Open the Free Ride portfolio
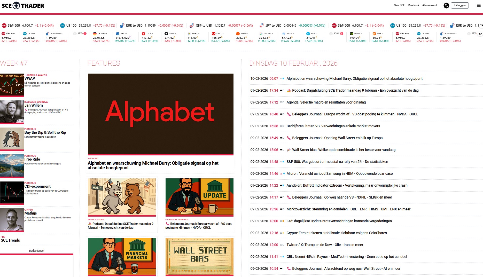The height and width of the screenshot is (277, 483). (32, 159)
